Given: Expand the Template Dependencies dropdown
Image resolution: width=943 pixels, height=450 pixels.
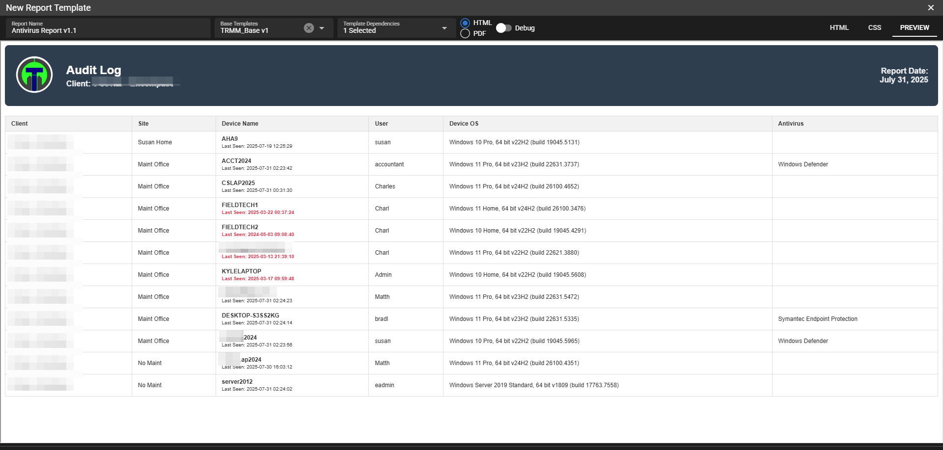Looking at the screenshot, I should click(x=444, y=28).
